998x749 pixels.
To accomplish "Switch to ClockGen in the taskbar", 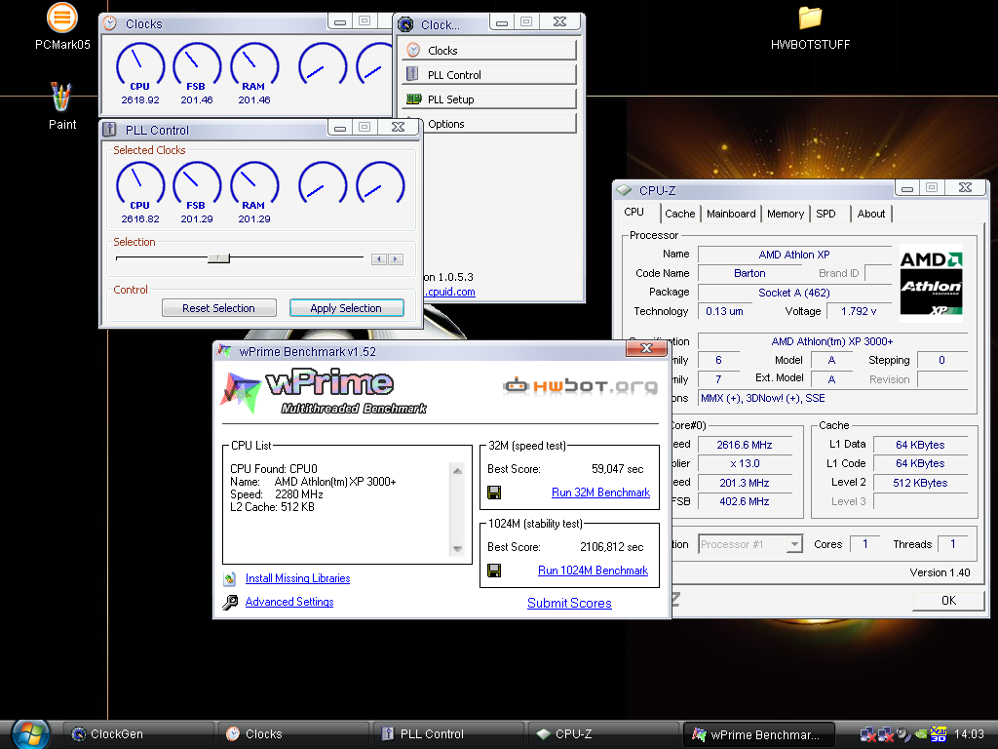I will [x=138, y=734].
